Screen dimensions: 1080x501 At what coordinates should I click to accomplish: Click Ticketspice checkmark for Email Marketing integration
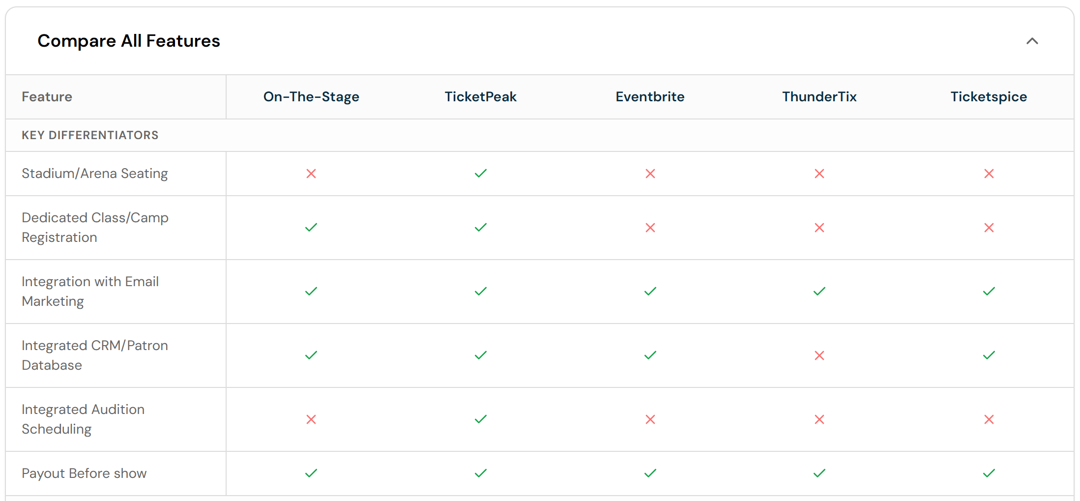pos(989,292)
